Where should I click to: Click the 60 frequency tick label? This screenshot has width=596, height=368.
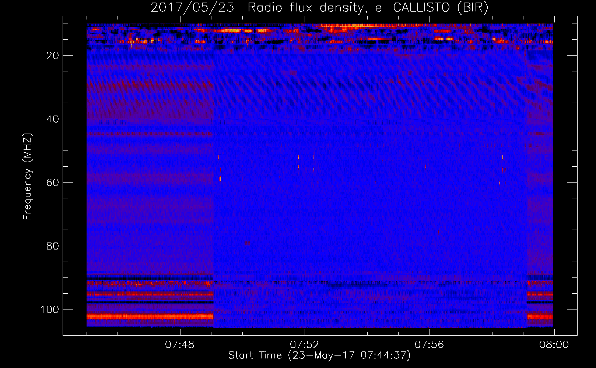click(x=53, y=183)
